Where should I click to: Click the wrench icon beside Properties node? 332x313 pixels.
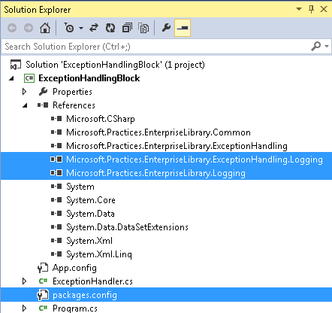(43, 92)
